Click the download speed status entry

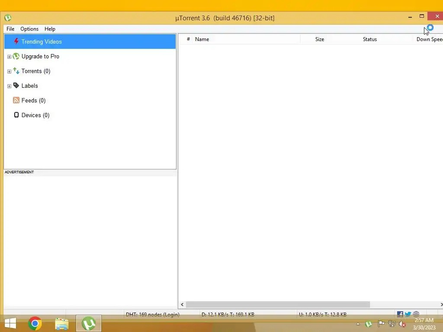228,314
